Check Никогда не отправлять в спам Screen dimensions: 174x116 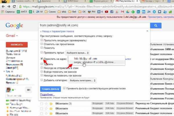tap(41, 68)
